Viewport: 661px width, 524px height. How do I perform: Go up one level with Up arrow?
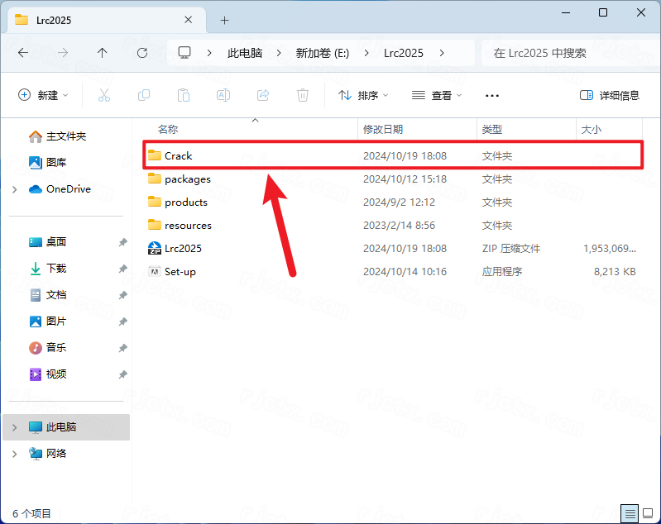click(x=103, y=53)
